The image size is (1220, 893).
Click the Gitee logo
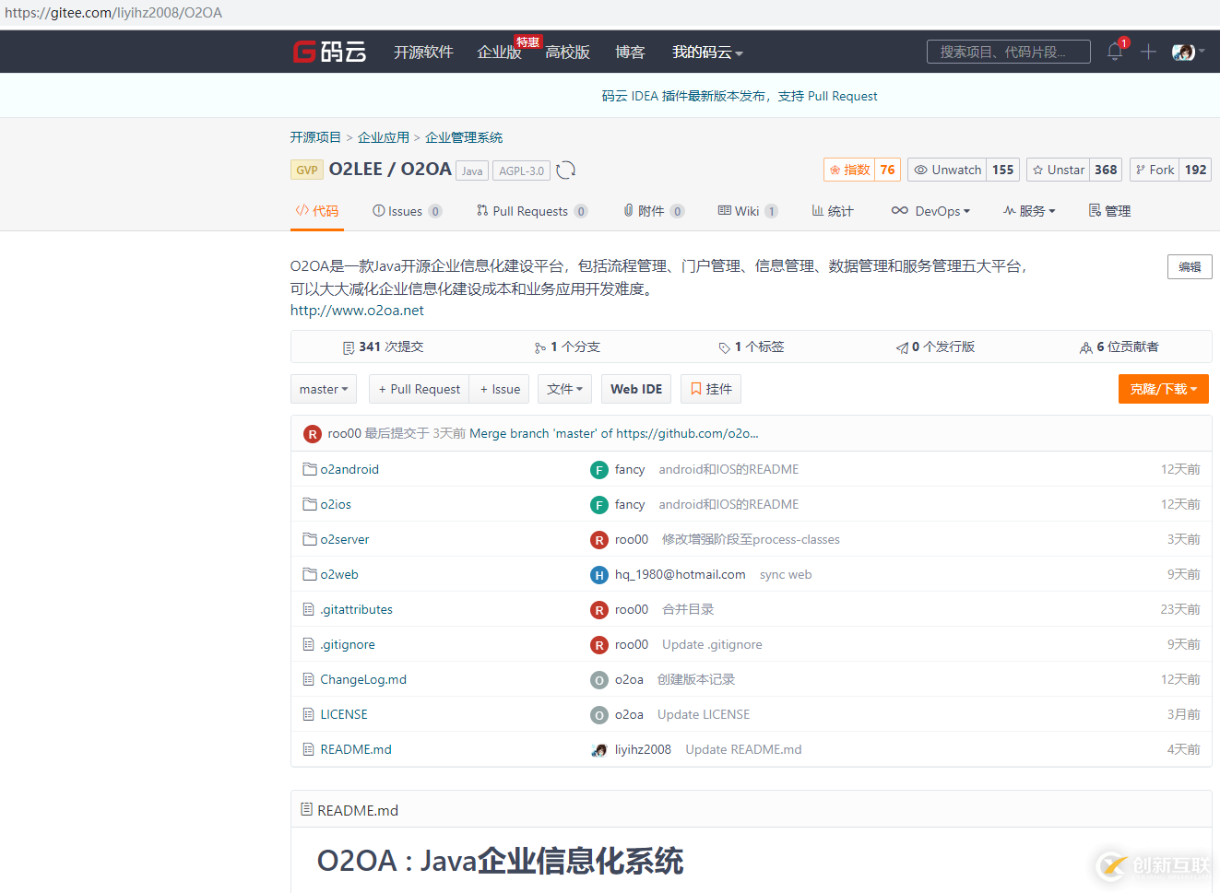click(x=329, y=52)
